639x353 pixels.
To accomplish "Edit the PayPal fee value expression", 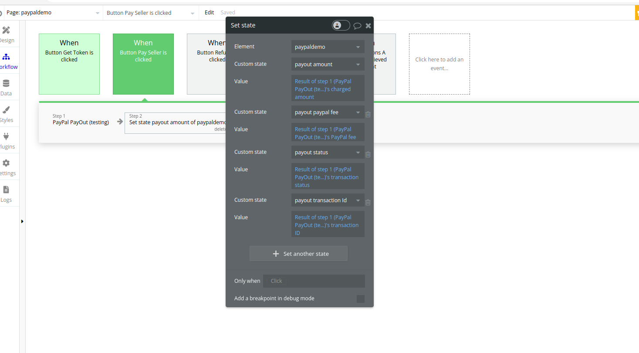I will pyautogui.click(x=328, y=133).
